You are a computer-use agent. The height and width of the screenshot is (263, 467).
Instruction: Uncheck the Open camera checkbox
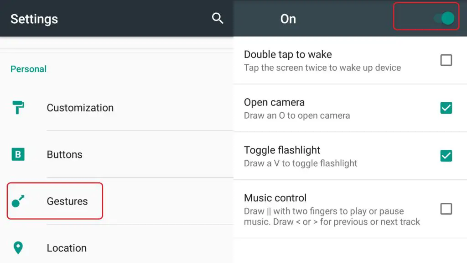446,108
